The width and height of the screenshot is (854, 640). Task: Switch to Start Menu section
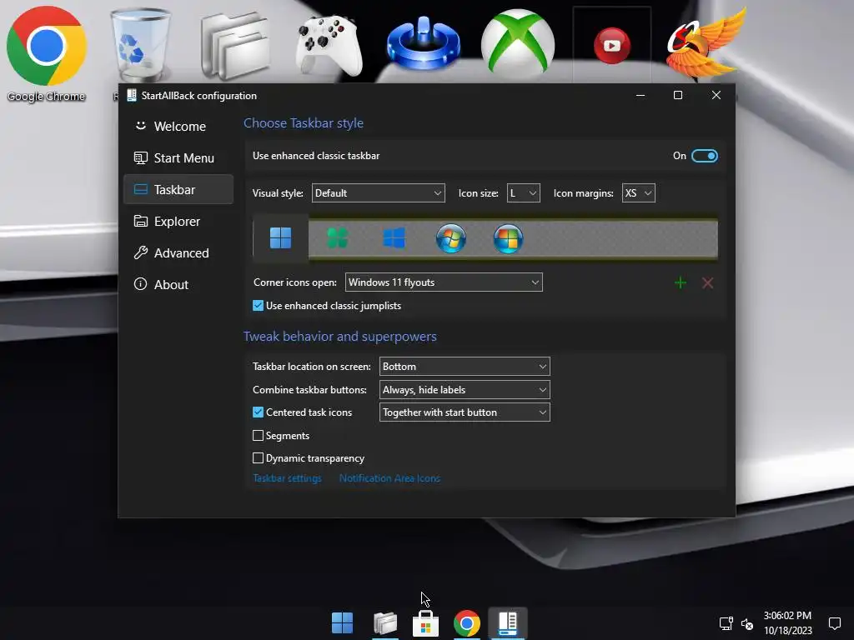pos(178,157)
